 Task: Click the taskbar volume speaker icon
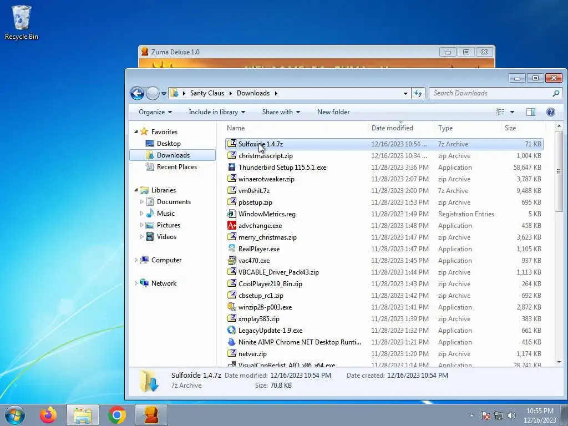pyautogui.click(x=511, y=415)
